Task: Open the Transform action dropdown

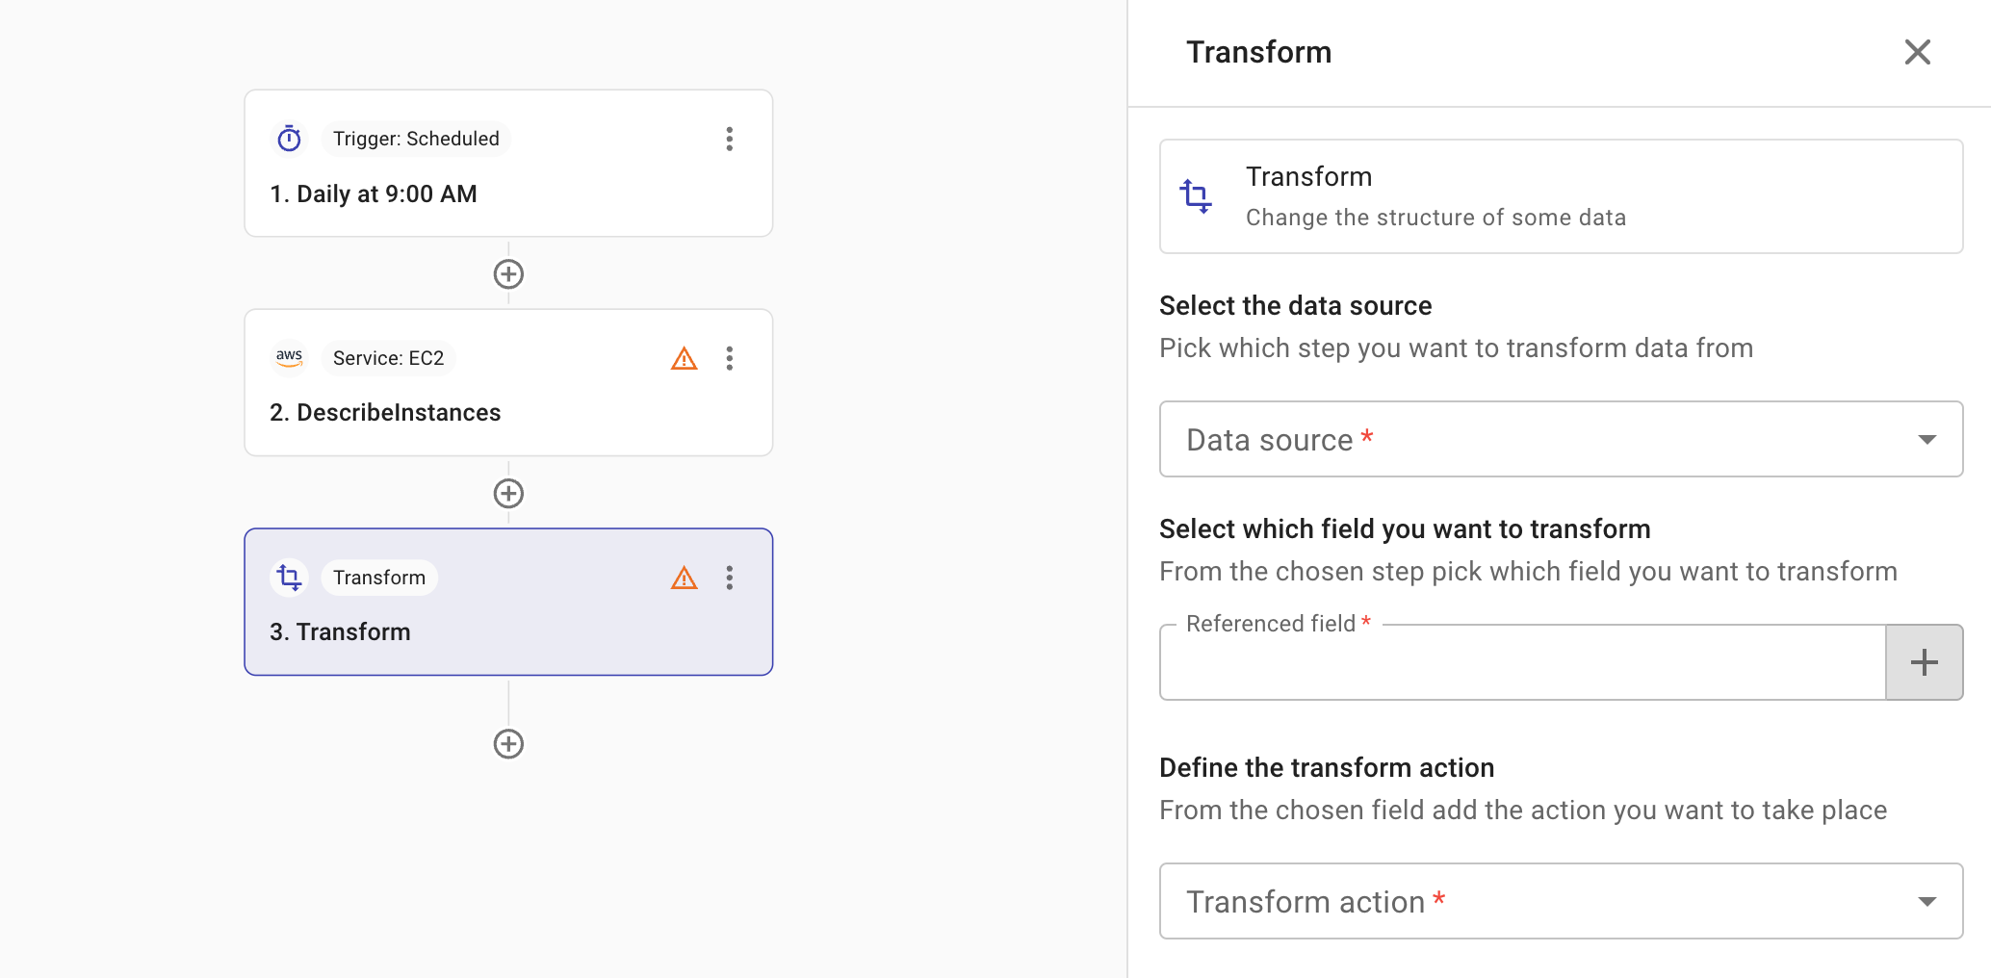Action: (x=1560, y=901)
